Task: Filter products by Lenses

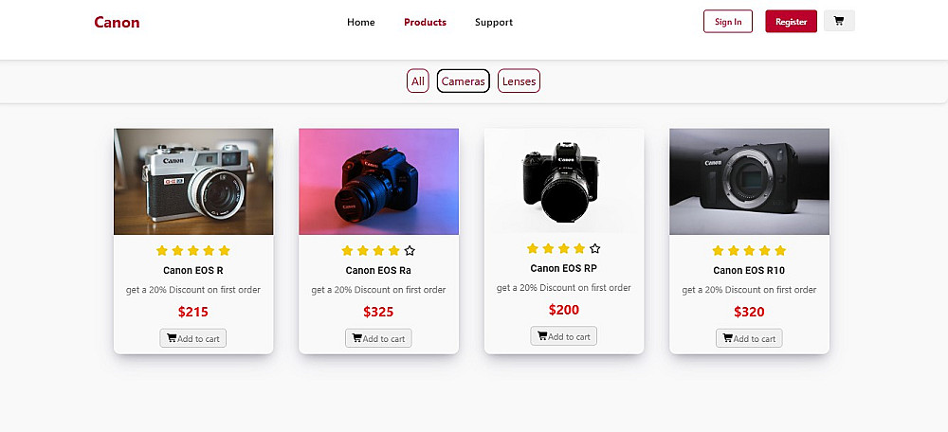Action: [519, 81]
